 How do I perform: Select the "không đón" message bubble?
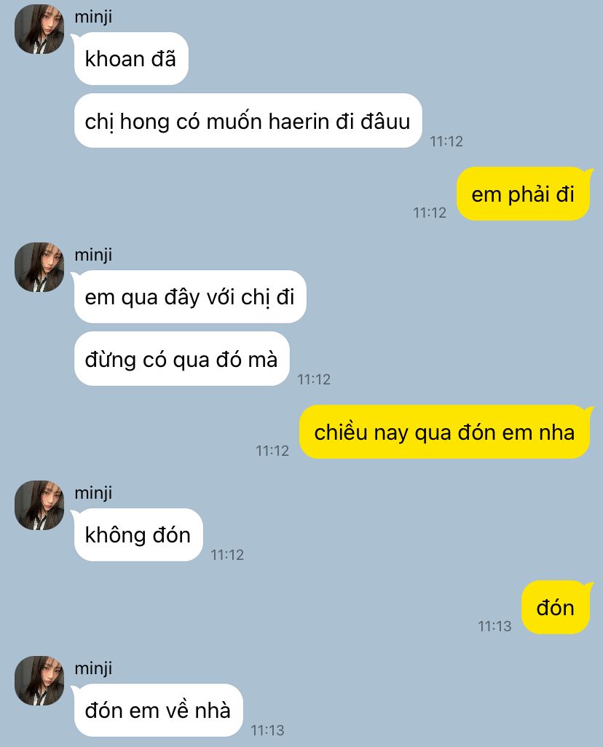(x=138, y=534)
